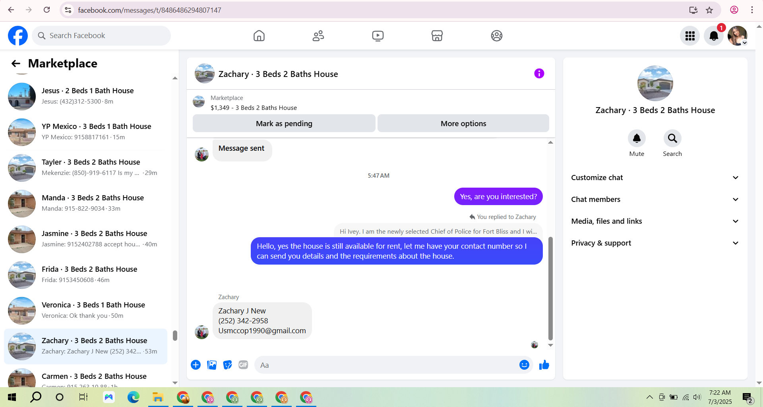Expand the Privacy & support section
This screenshot has height=407, width=763.
click(655, 243)
